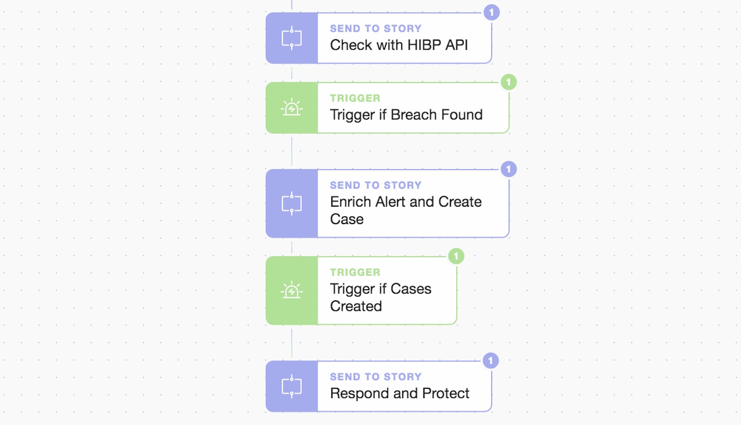Select the "Check with HIBP API" action title
This screenshot has height=425, width=741.
pos(399,45)
